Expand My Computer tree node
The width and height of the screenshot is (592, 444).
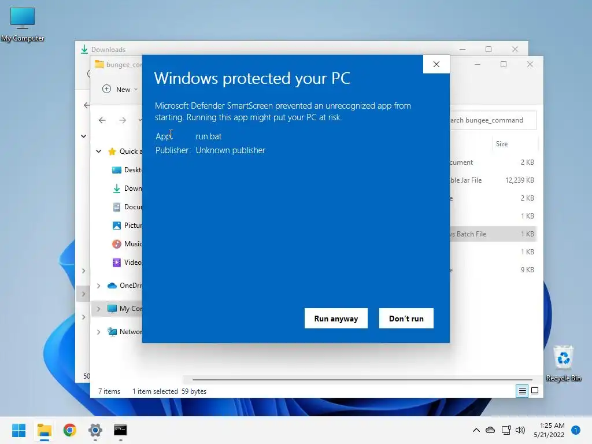(x=98, y=309)
